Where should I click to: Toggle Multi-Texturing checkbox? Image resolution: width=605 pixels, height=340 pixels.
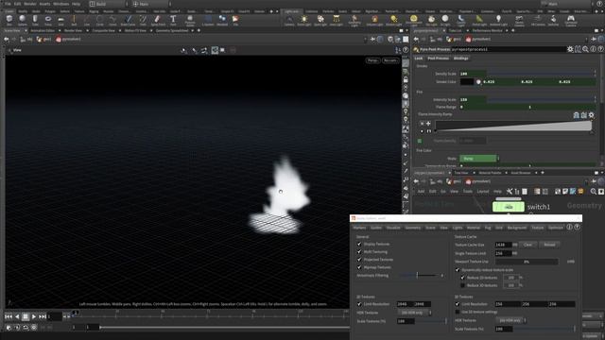(359, 252)
